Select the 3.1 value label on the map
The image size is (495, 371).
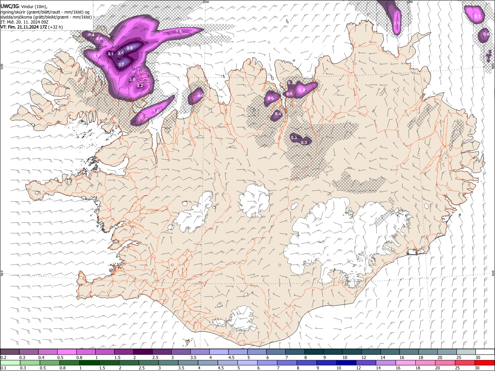(111, 54)
